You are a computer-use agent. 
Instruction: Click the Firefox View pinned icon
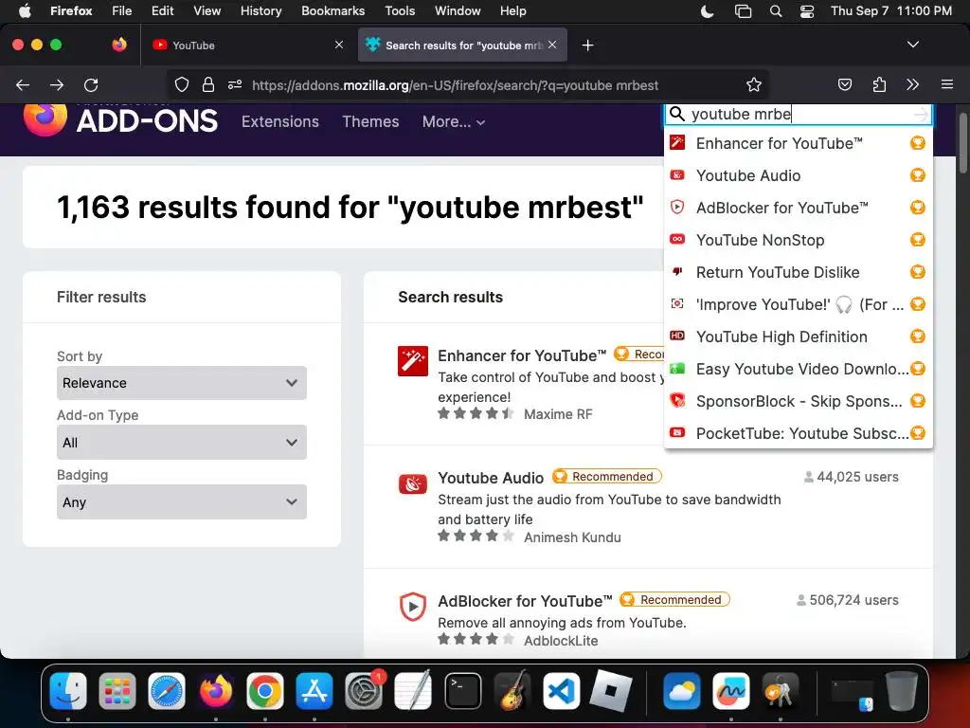(x=119, y=45)
